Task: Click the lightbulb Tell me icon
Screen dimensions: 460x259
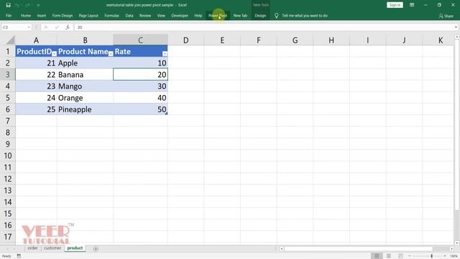Action: (x=276, y=16)
